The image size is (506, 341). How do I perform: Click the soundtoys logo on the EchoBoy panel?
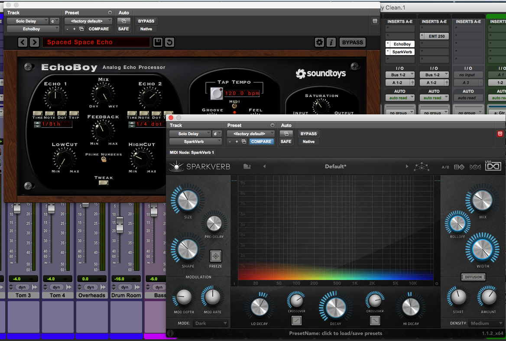[321, 74]
